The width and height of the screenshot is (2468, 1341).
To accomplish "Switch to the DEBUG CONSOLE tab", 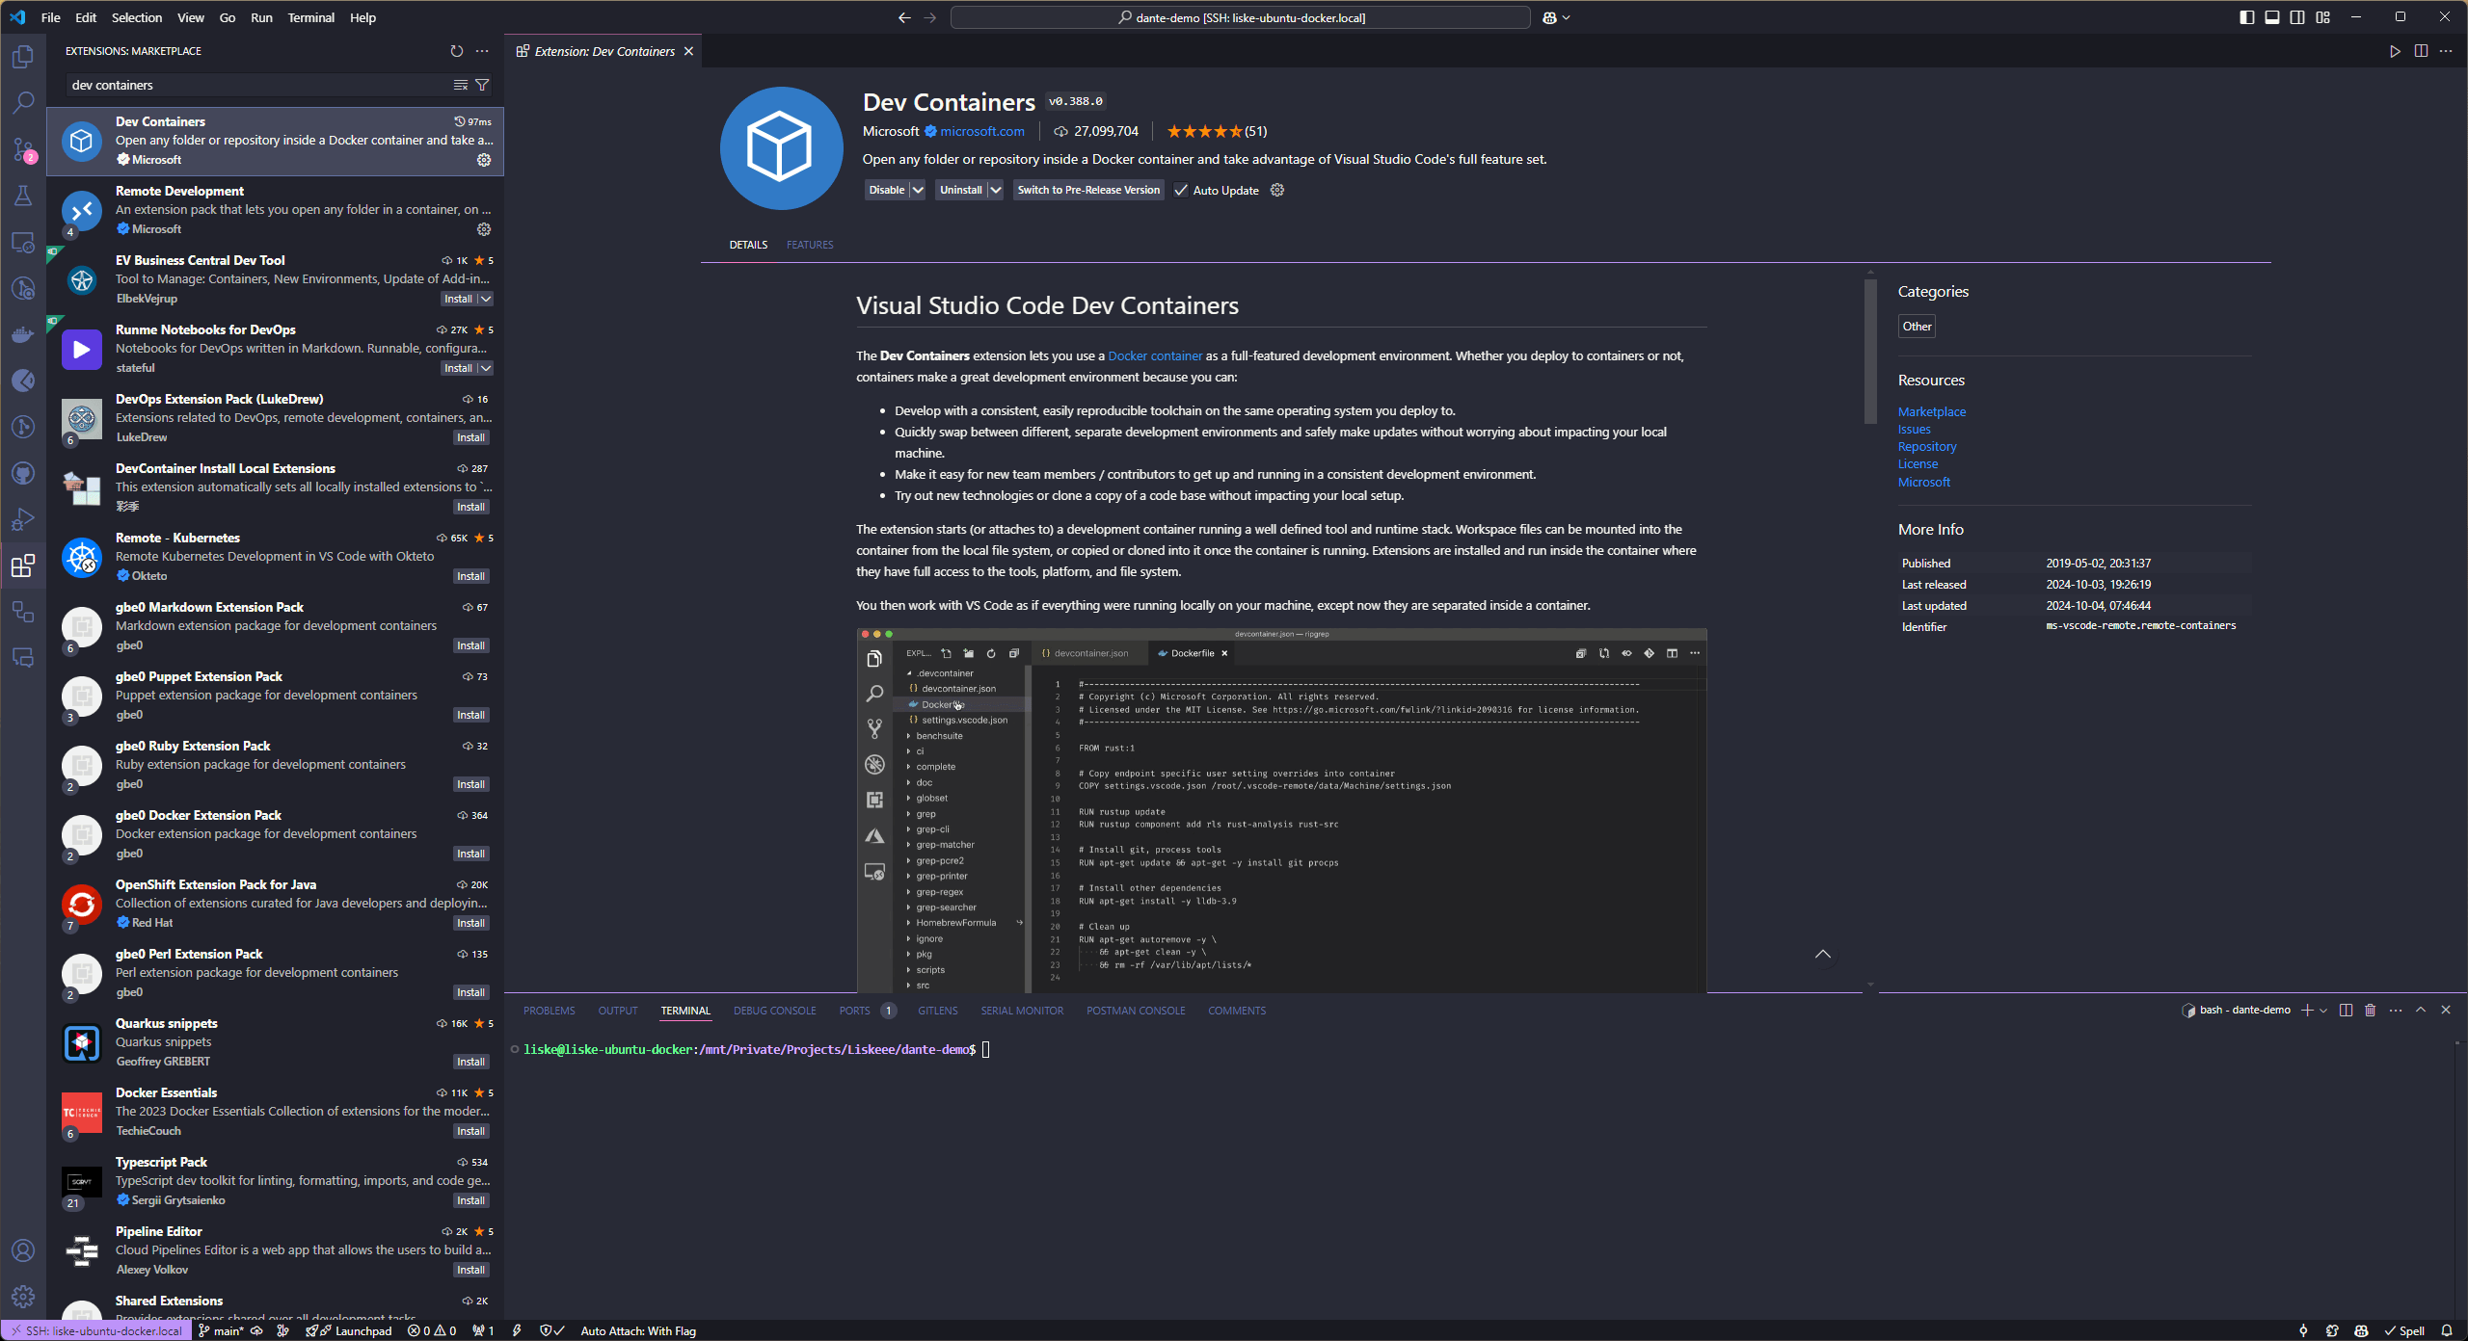I will [x=774, y=1011].
